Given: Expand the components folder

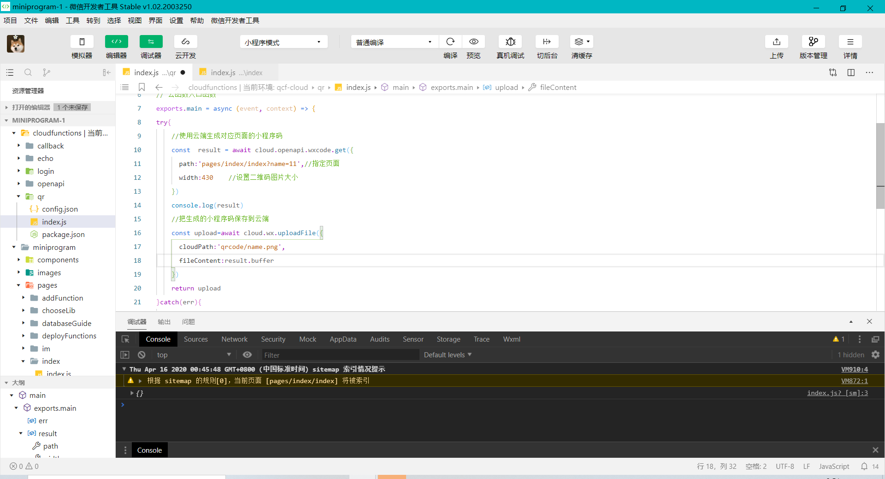Looking at the screenshot, I should 58,260.
